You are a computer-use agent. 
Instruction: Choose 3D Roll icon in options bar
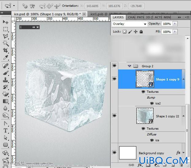(42, 6)
